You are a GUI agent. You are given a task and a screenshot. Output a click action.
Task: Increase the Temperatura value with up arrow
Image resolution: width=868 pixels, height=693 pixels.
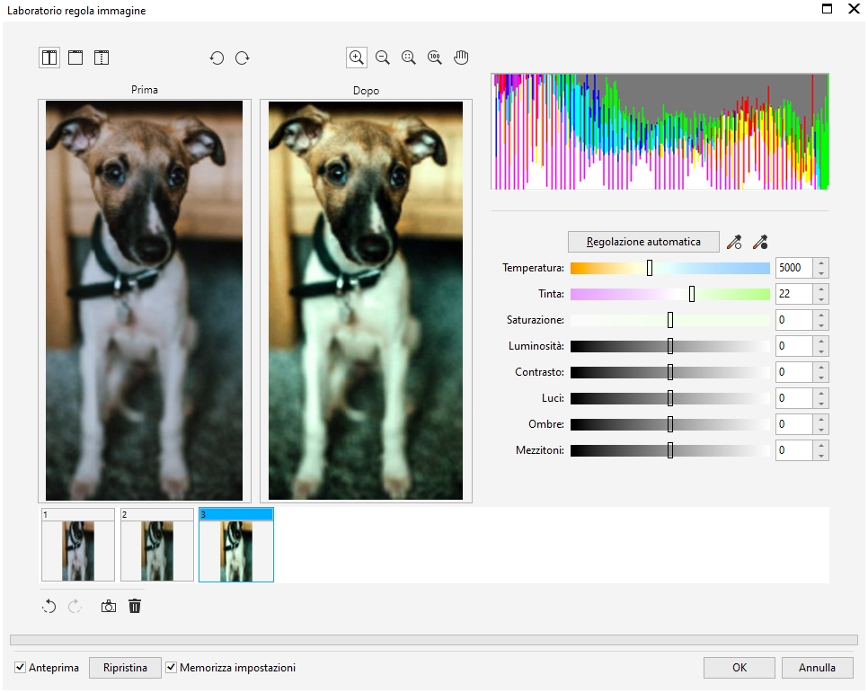[x=821, y=263]
